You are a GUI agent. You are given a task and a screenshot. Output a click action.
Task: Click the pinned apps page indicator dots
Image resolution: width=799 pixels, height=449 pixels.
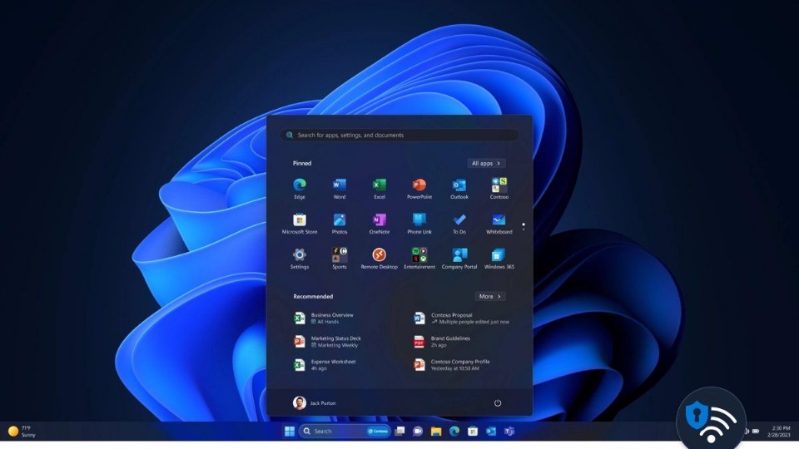pos(524,226)
